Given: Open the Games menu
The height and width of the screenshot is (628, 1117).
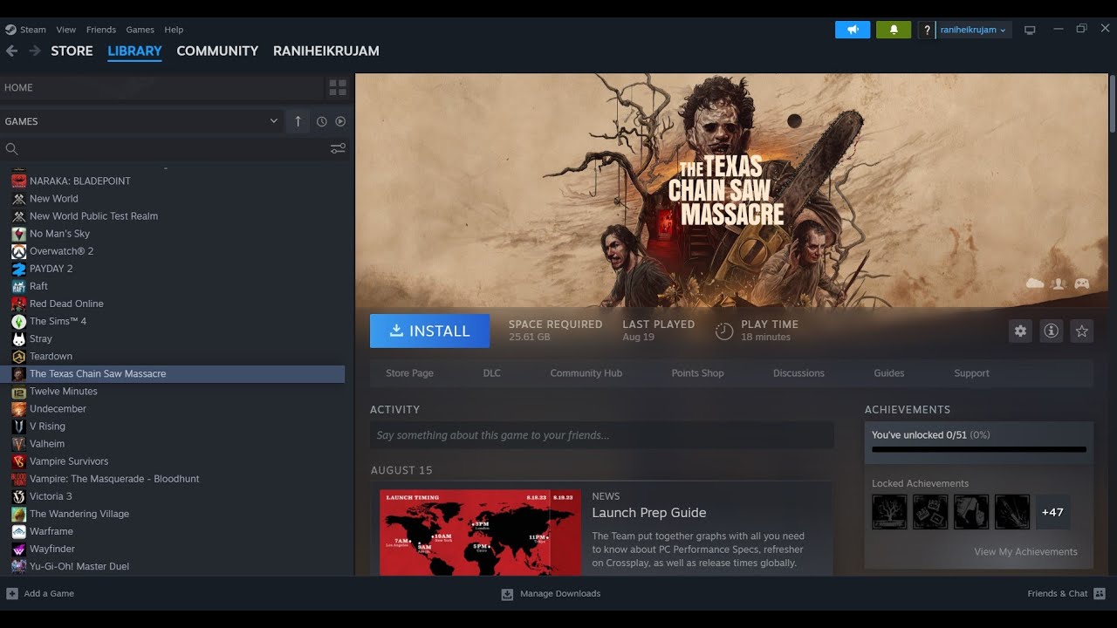Looking at the screenshot, I should click(140, 30).
